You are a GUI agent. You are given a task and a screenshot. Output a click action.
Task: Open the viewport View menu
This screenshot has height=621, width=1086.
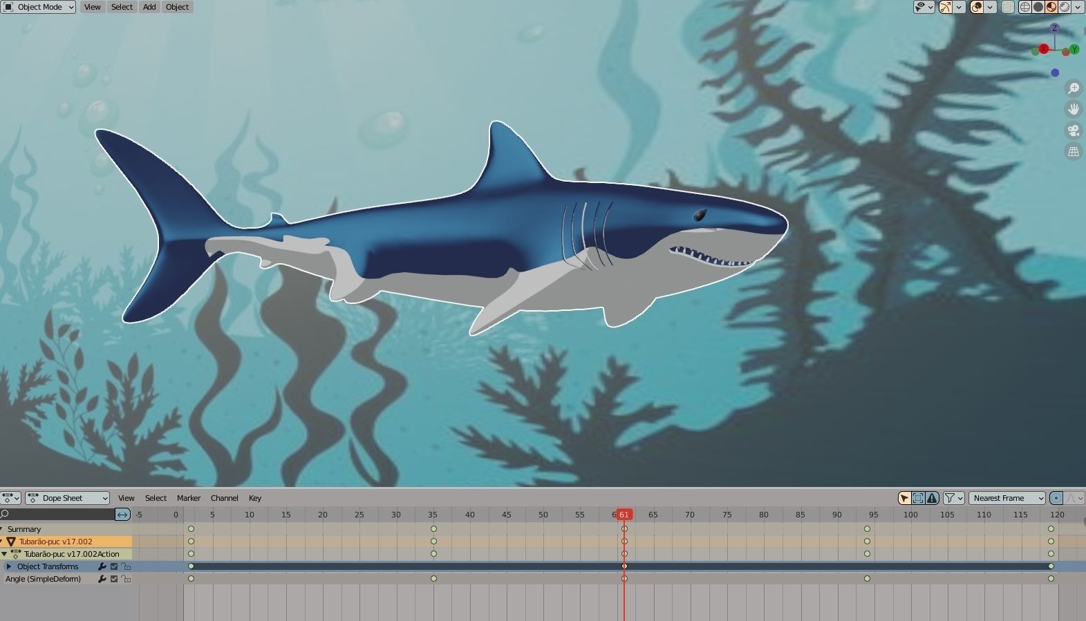pos(92,7)
